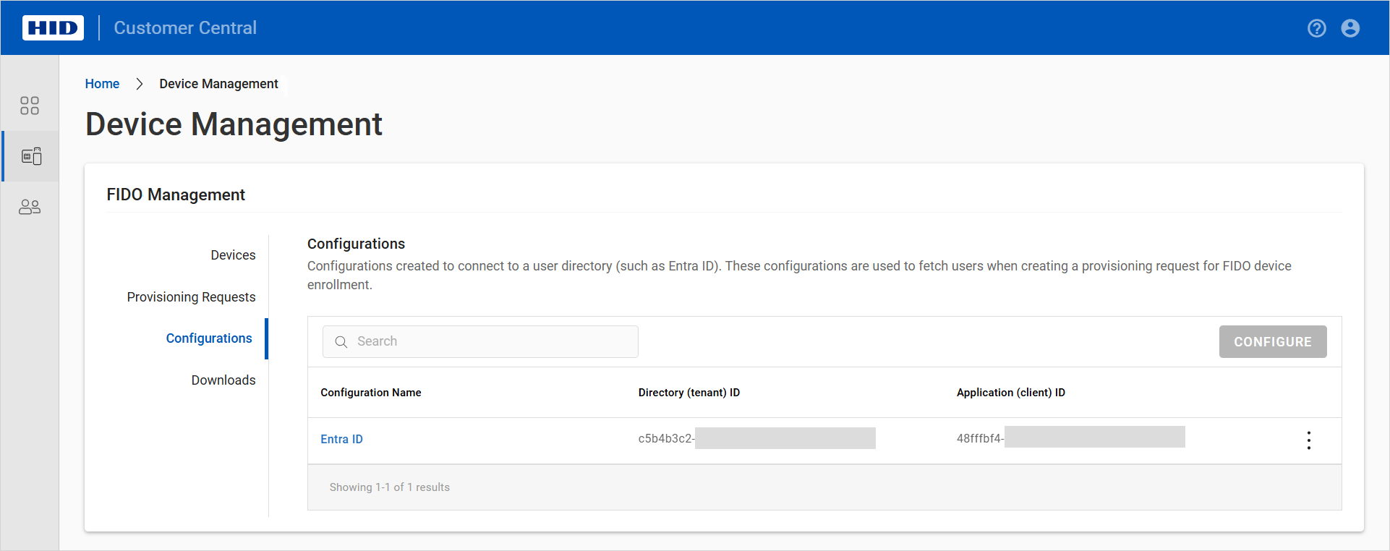Switch to the Devices tab
The height and width of the screenshot is (551, 1390).
(233, 255)
